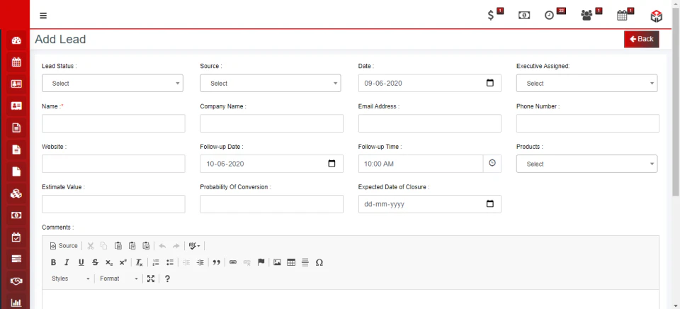This screenshot has width=680, height=309.
Task: Increase indent in the editor
Action: click(x=200, y=262)
